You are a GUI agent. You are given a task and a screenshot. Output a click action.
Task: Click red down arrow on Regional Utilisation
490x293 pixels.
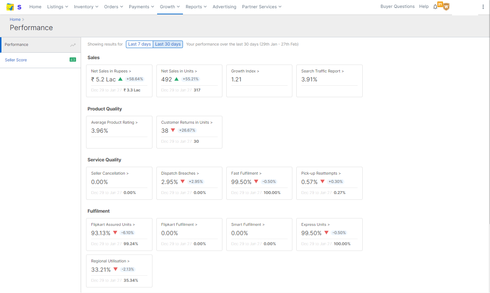coord(116,269)
